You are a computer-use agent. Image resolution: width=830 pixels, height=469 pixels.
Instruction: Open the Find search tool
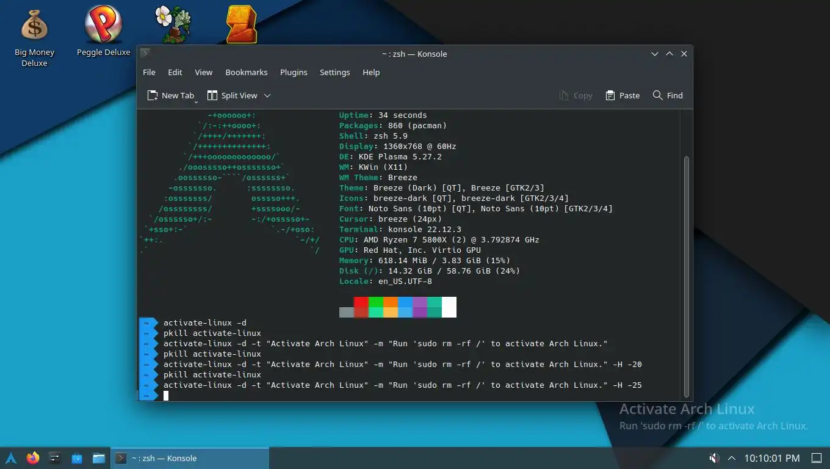(668, 95)
